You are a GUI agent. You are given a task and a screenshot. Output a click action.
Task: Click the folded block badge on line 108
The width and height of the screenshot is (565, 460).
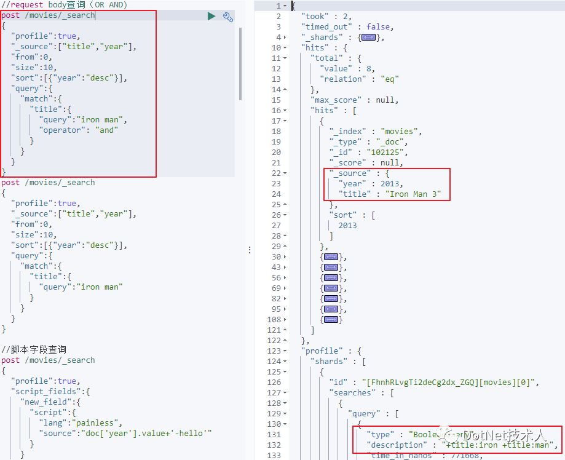pyautogui.click(x=331, y=319)
